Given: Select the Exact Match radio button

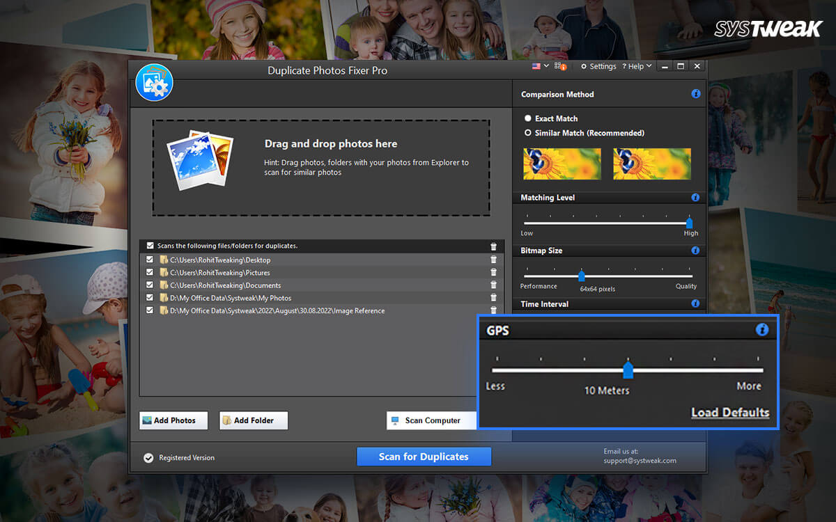Looking at the screenshot, I should (528, 118).
